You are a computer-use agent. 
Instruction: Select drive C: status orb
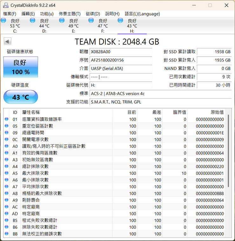click(x=3, y=21)
